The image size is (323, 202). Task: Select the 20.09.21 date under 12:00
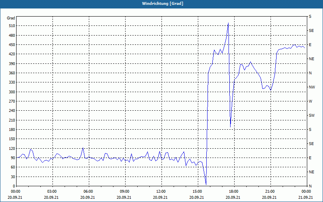click(160, 198)
